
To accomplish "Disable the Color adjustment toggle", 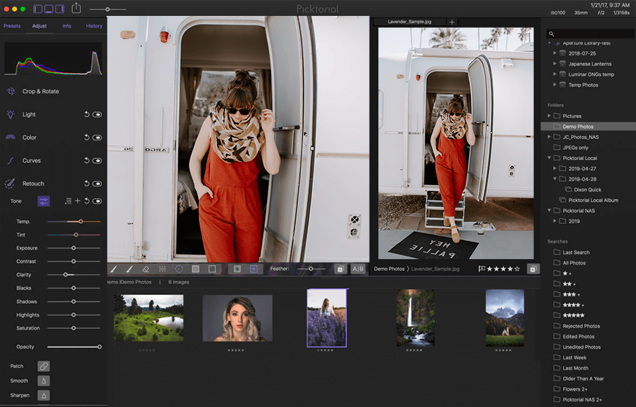I will (97, 138).
